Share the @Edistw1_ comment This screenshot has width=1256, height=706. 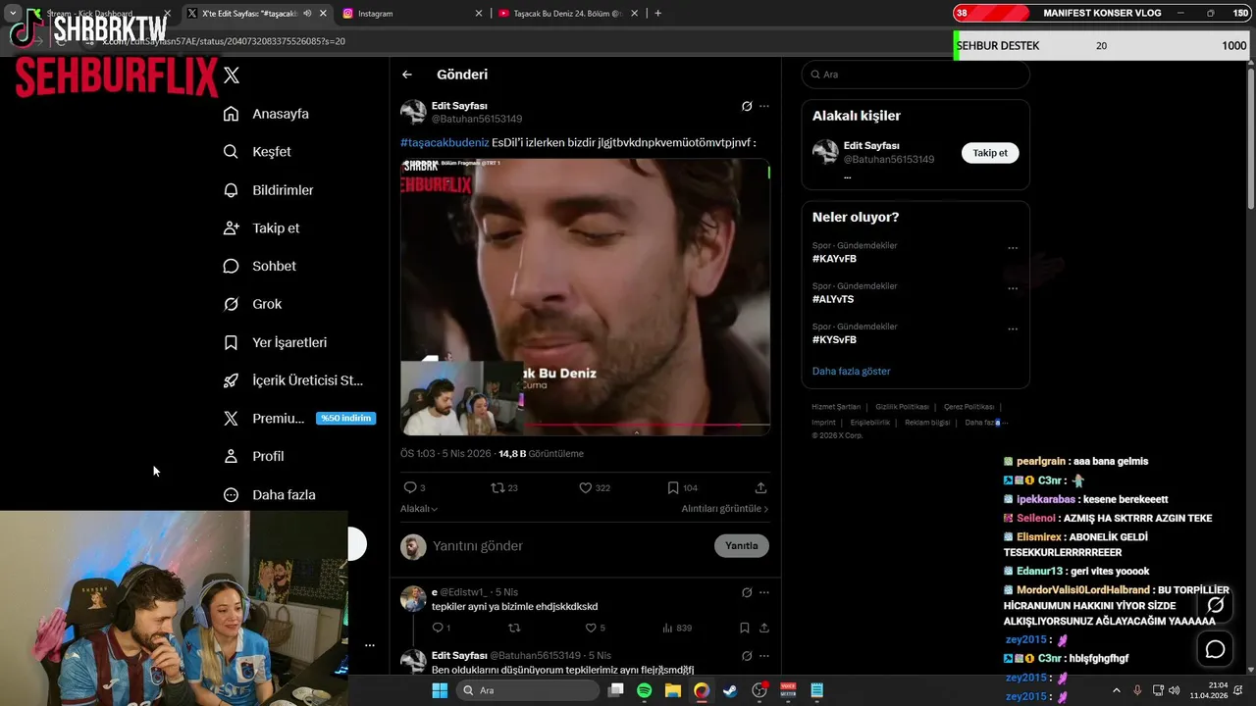click(x=764, y=628)
